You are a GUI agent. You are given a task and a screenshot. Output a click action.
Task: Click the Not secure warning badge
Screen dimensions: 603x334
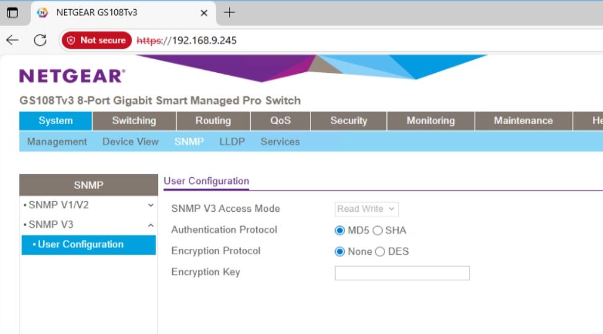click(96, 40)
